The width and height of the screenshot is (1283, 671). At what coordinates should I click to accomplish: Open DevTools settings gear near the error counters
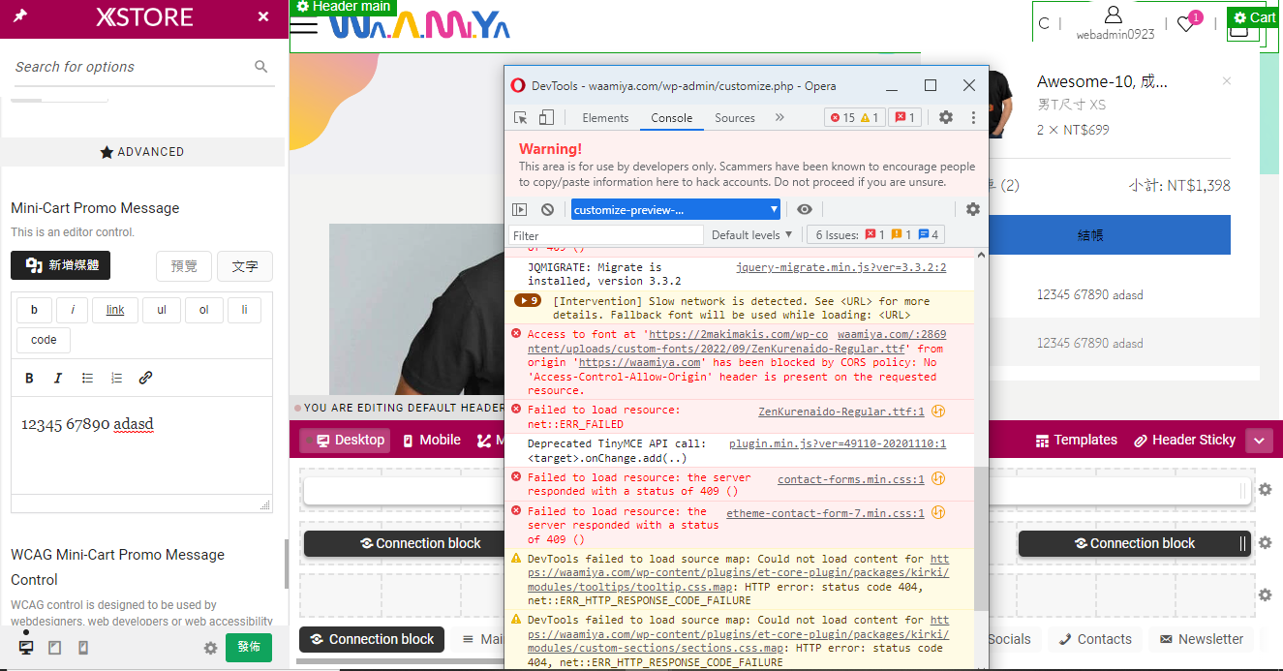(x=946, y=117)
